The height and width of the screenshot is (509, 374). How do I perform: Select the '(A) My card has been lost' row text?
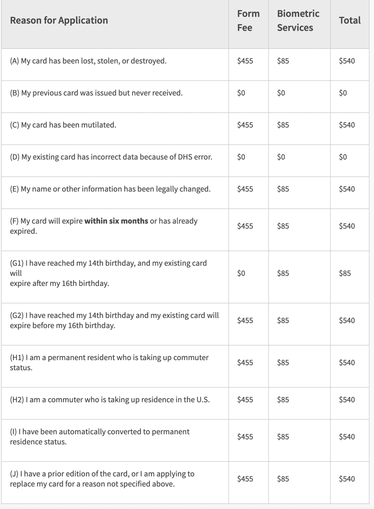pyautogui.click(x=88, y=61)
